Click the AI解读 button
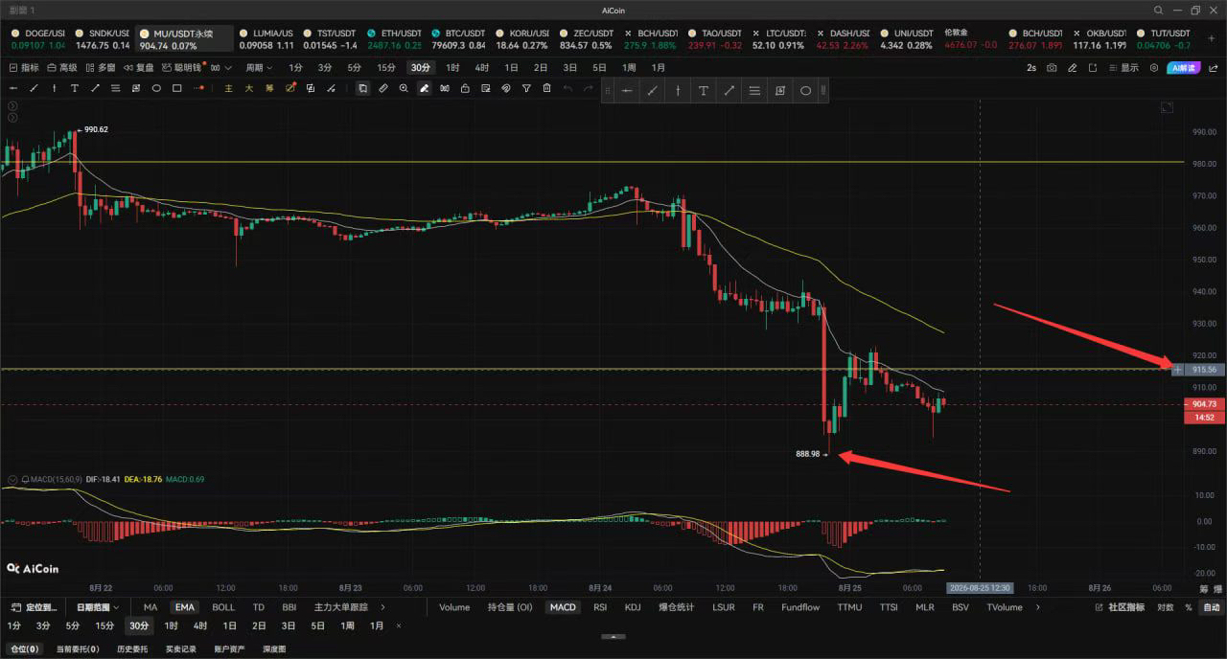Viewport: 1227px width, 659px height. pyautogui.click(x=1184, y=68)
